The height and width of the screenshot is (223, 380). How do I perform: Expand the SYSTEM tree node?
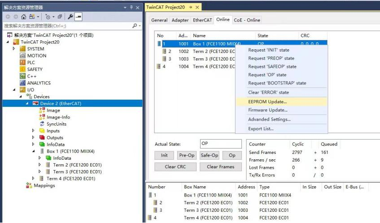14,49
